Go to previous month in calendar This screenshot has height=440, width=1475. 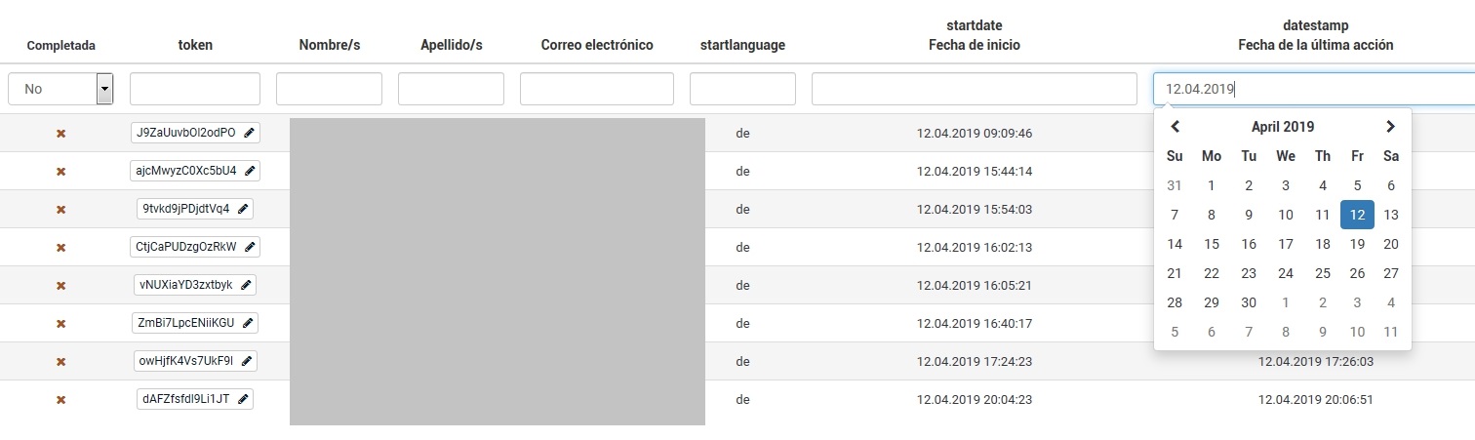(x=1176, y=127)
